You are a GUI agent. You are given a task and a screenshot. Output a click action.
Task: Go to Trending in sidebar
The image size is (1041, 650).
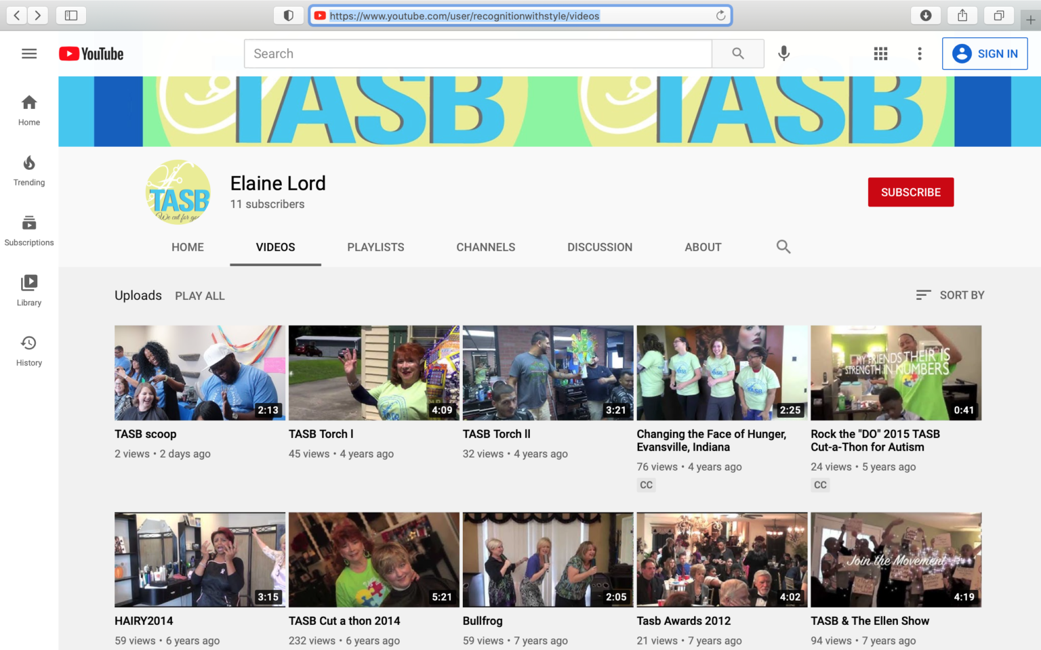(x=29, y=171)
